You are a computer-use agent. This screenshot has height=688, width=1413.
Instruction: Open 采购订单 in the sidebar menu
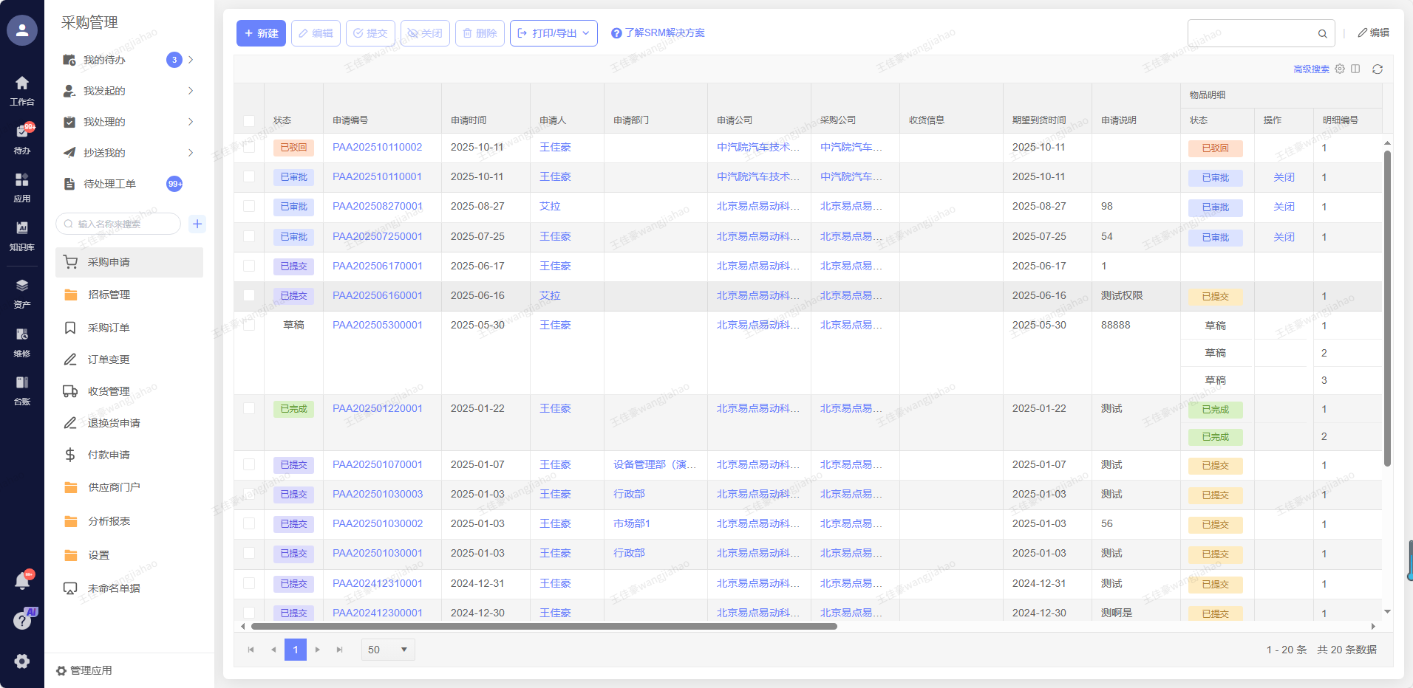point(109,328)
